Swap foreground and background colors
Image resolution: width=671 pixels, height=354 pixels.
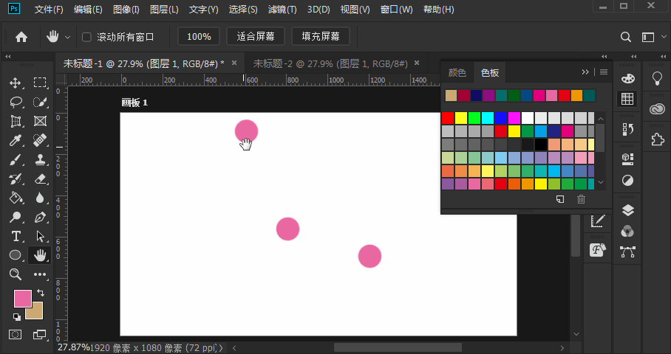(41, 293)
